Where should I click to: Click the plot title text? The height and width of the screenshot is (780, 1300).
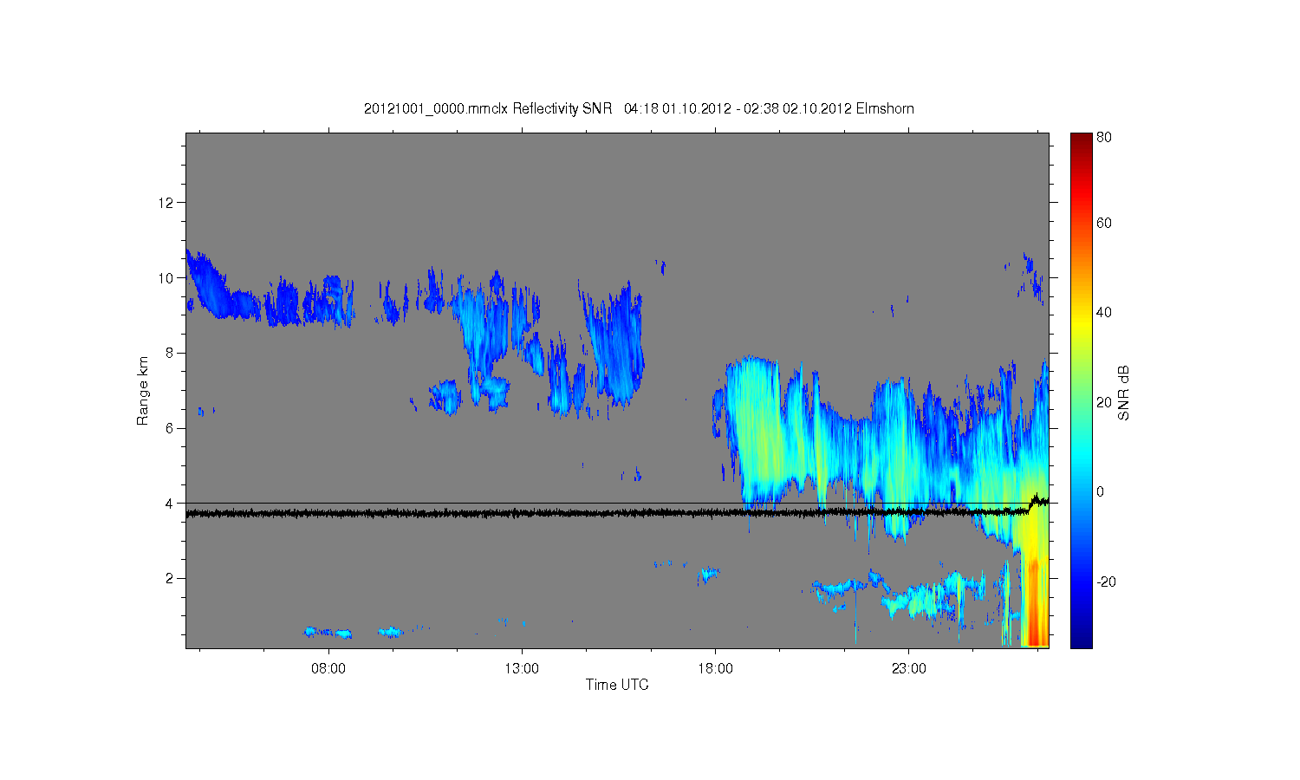(x=639, y=108)
